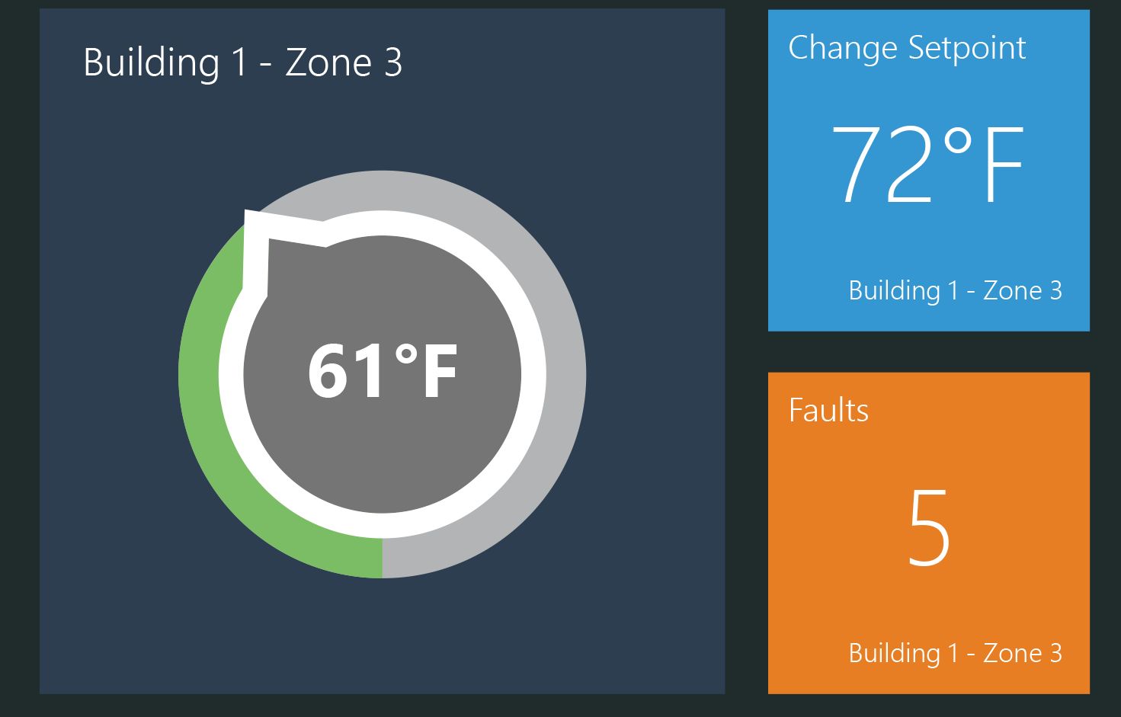This screenshot has height=717, width=1121.
Task: Click the "Building 1 - Zone 3" panel title
Action: (242, 62)
